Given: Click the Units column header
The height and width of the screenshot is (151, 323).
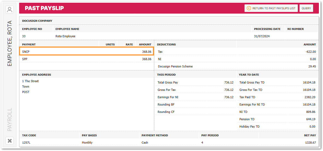Looking at the screenshot, I should coord(110,44).
